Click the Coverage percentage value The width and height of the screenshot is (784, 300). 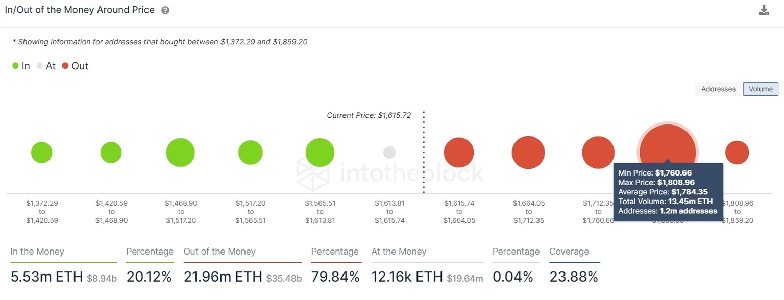click(x=574, y=277)
